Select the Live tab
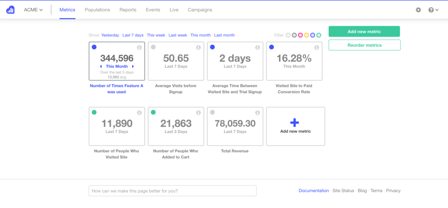Screen dimensions: 448x208 (x=174, y=10)
